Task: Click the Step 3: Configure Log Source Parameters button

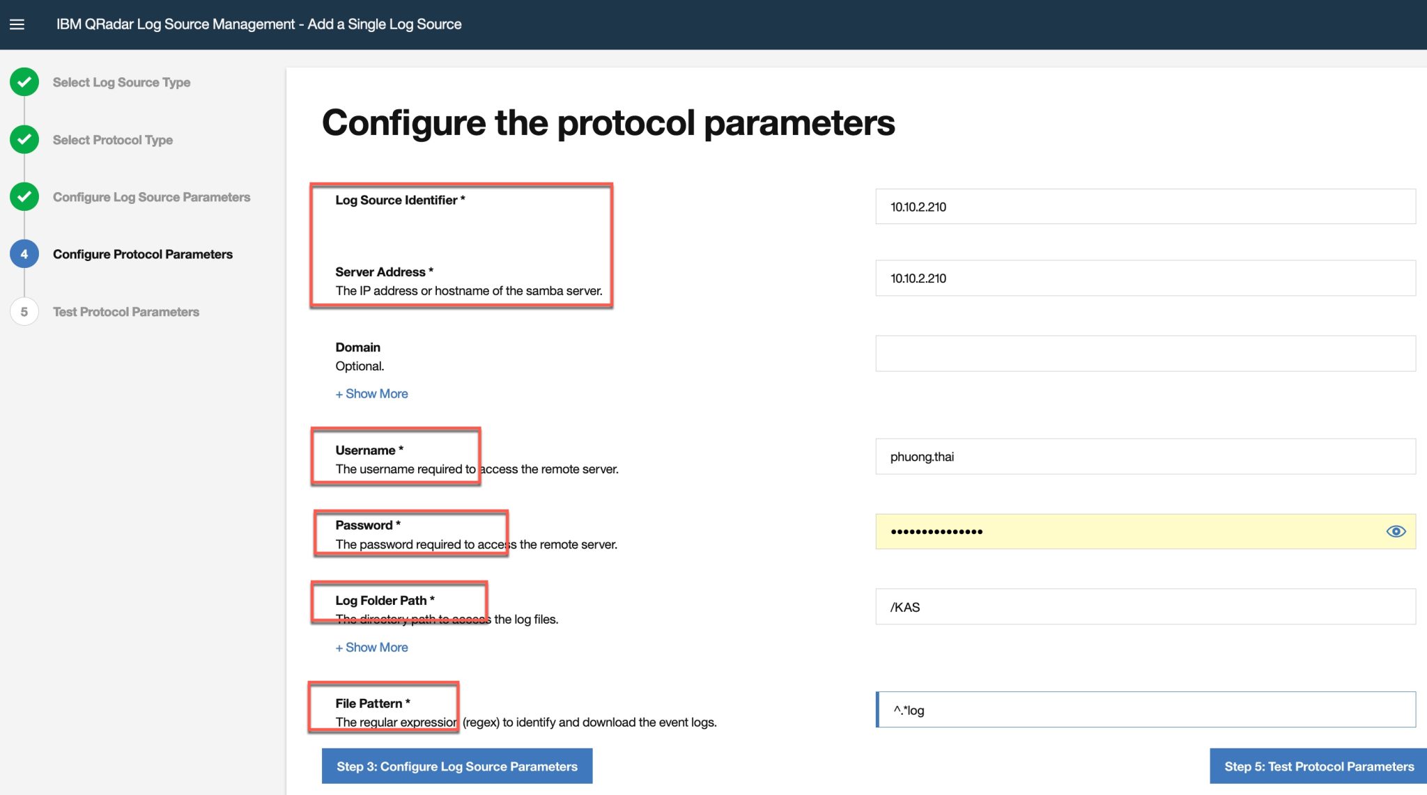Action: pyautogui.click(x=456, y=766)
